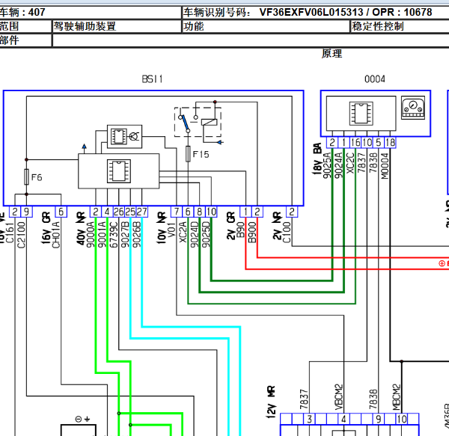
Task: Click the empty 部件 value field
Action: coord(251,40)
